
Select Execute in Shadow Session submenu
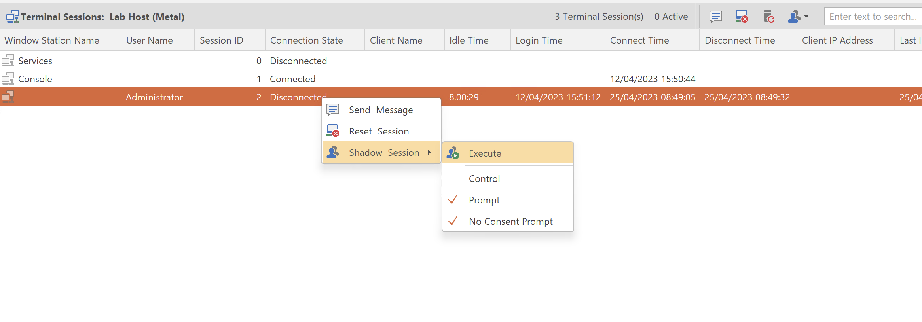[485, 153]
